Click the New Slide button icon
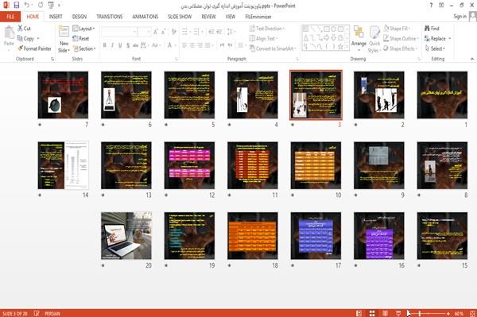Screen dimensions: 477x317 tap(64, 33)
